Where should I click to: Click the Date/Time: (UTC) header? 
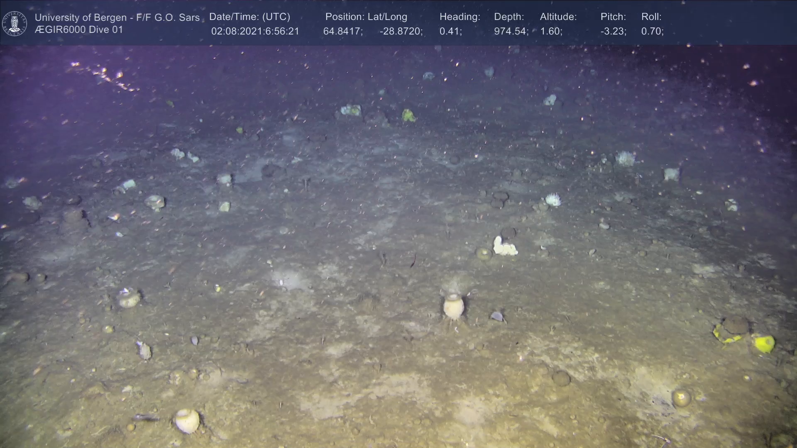[x=249, y=17]
